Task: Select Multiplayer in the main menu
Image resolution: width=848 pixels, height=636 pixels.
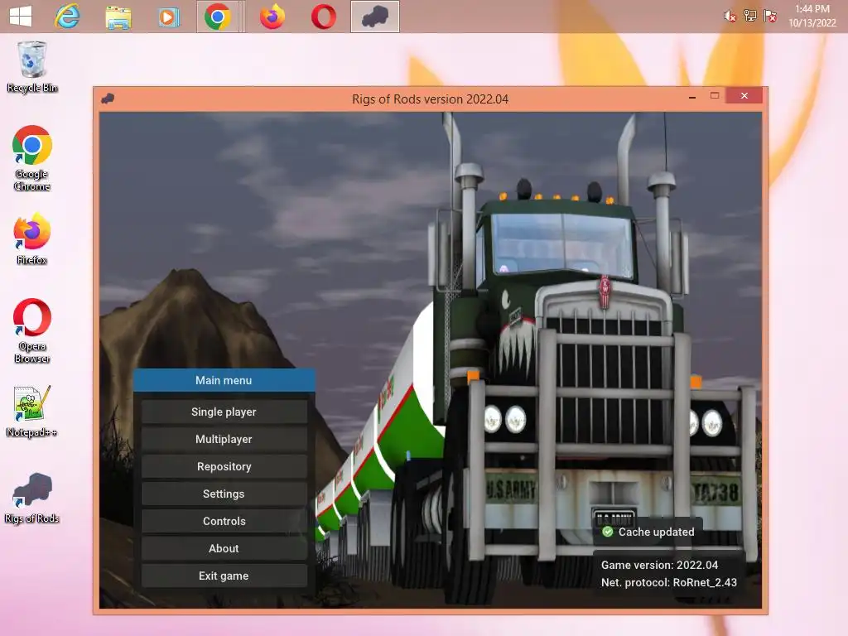Action: 224,439
